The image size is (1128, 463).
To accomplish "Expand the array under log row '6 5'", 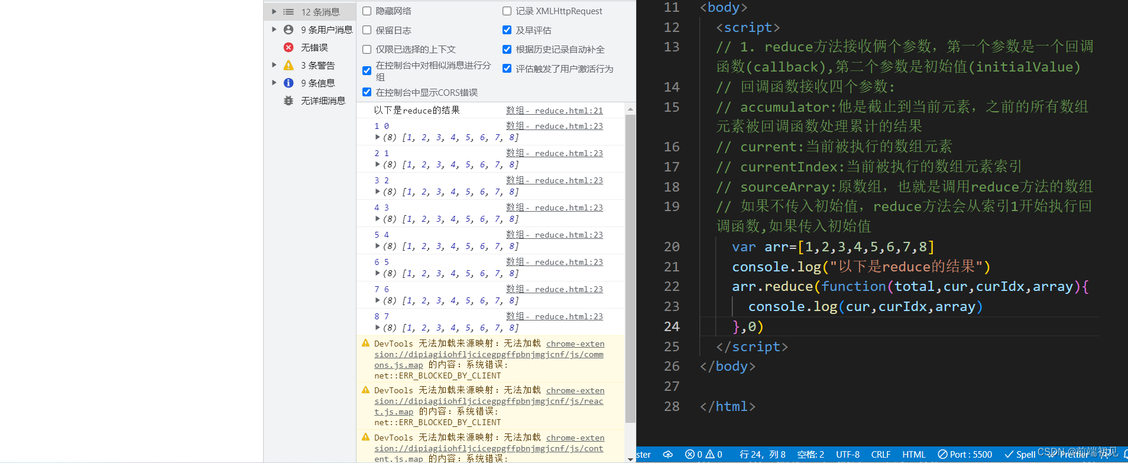I will (x=378, y=273).
